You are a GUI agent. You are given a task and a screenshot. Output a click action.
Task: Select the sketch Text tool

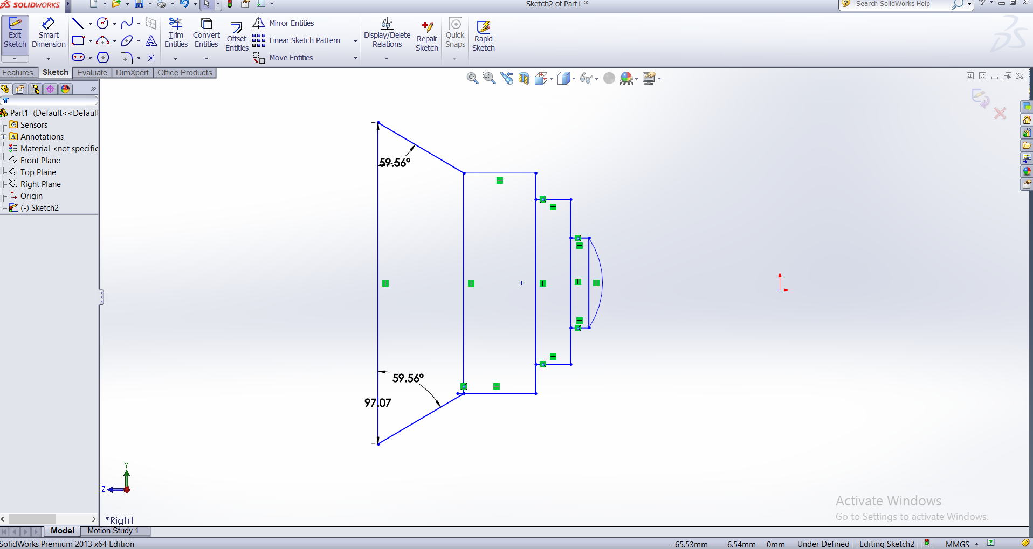point(151,40)
